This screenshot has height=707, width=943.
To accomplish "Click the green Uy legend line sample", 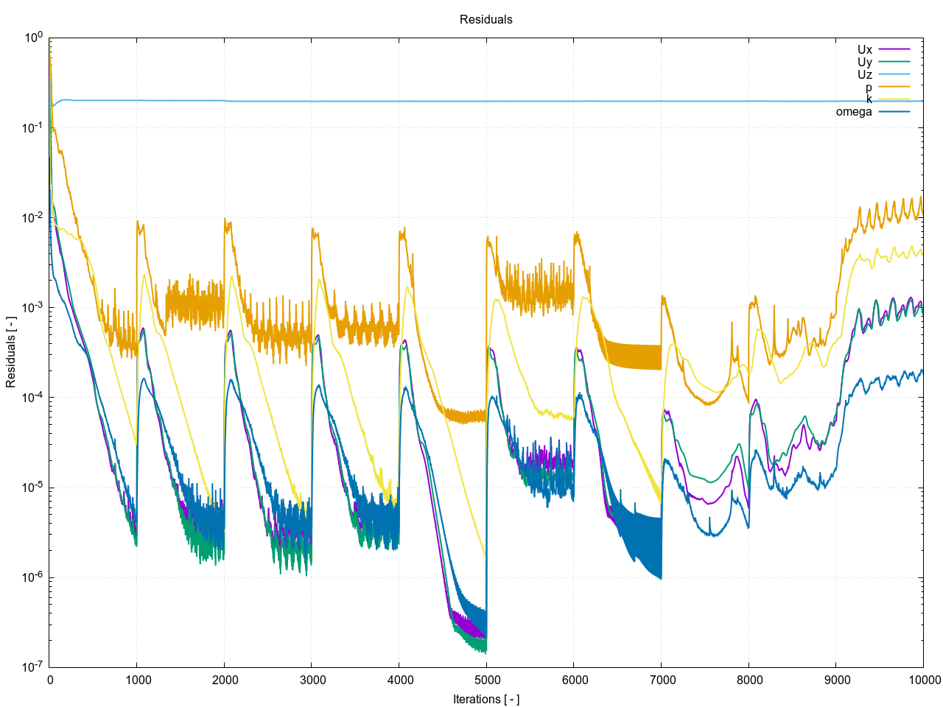I will pos(894,62).
